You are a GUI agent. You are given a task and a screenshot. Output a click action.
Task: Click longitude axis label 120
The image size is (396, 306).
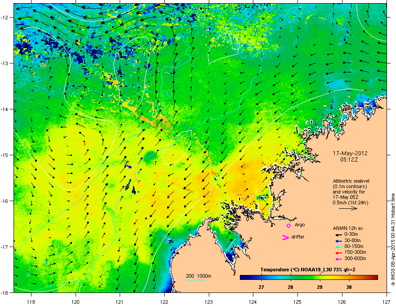(x=76, y=301)
